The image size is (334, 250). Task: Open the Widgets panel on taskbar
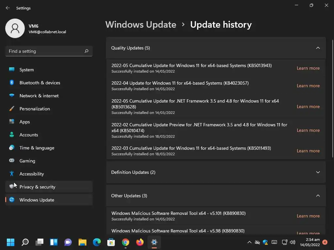(x=54, y=242)
